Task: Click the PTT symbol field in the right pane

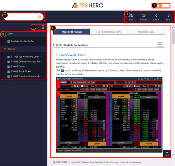Action: point(117,86)
